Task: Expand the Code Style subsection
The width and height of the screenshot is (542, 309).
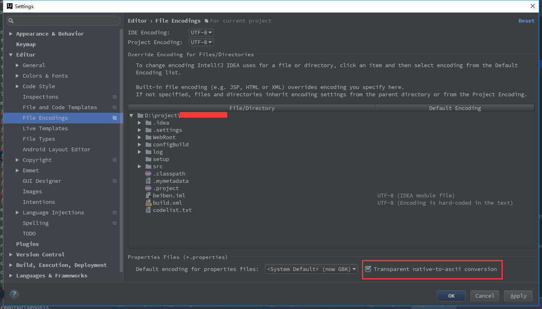Action: coord(17,87)
